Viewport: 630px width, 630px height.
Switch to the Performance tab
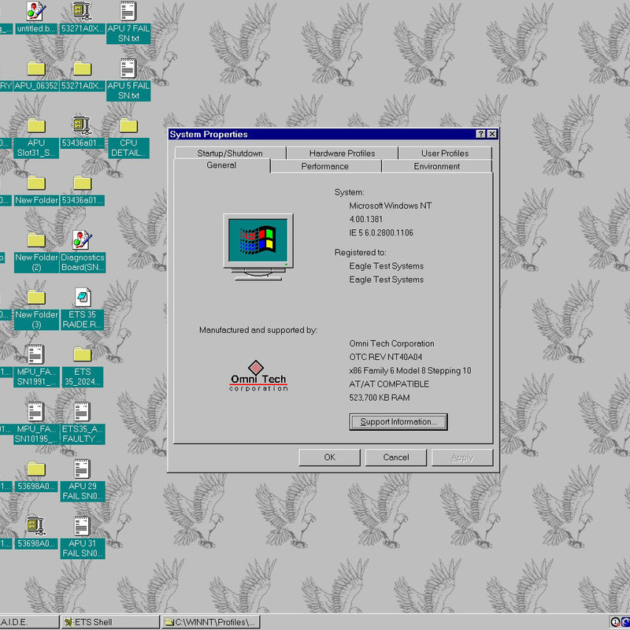click(x=326, y=166)
